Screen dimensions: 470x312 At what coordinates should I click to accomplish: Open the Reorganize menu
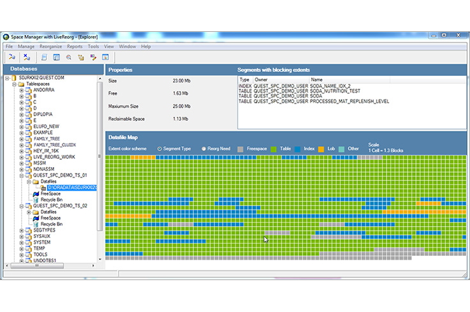(x=50, y=47)
